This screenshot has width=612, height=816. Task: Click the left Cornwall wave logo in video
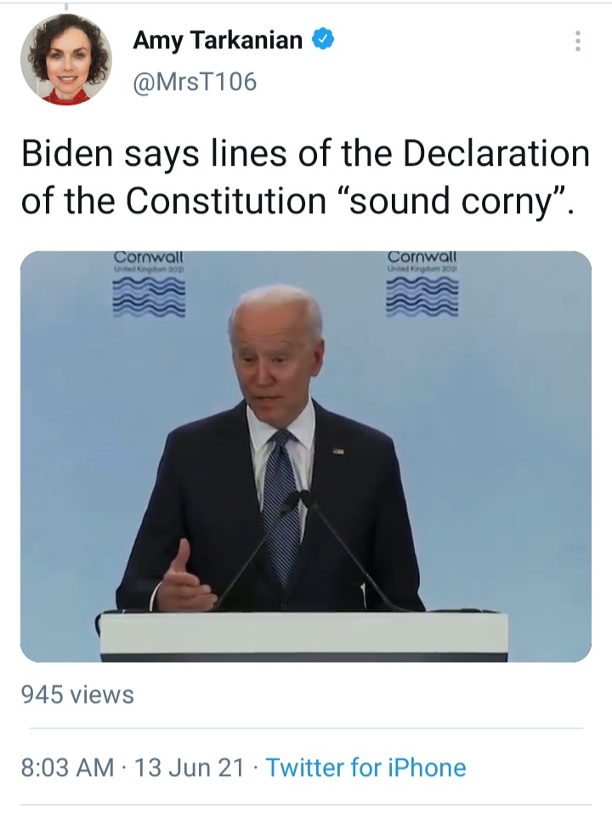pyautogui.click(x=149, y=284)
